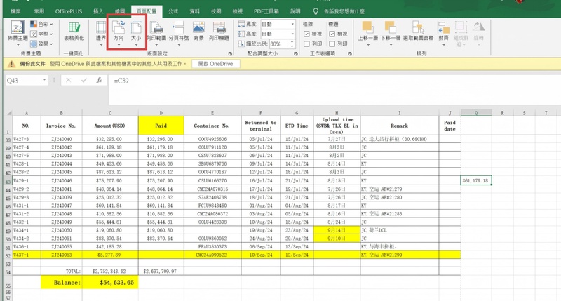
Task: Click the confirm checkmark formula bar icon
Action: pos(83,81)
